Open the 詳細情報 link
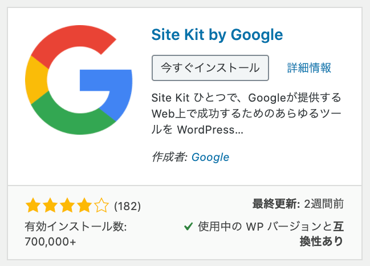The image size is (370, 266). pos(309,68)
